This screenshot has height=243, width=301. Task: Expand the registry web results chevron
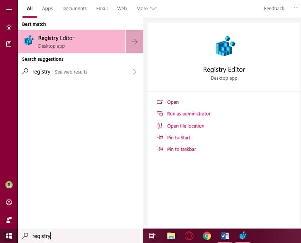[135, 72]
